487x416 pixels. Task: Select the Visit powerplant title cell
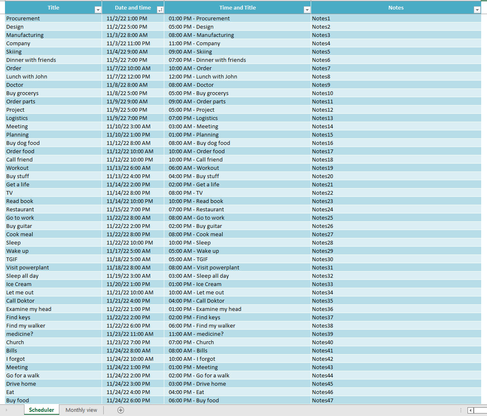pos(54,268)
